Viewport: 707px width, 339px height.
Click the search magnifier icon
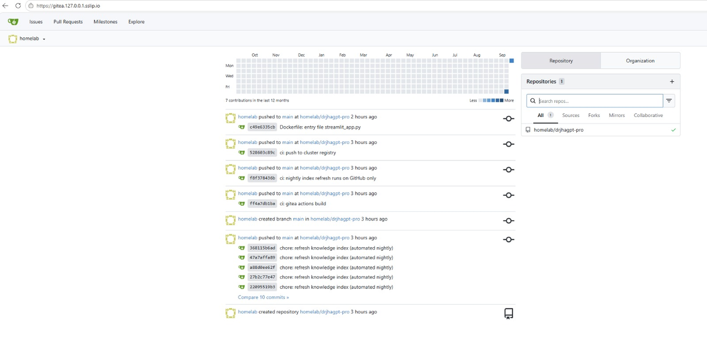pyautogui.click(x=533, y=101)
